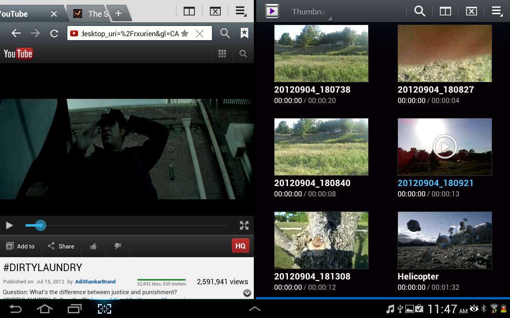Image resolution: width=510 pixels, height=318 pixels.
Task: Tap the music note status icon
Action: 390,309
